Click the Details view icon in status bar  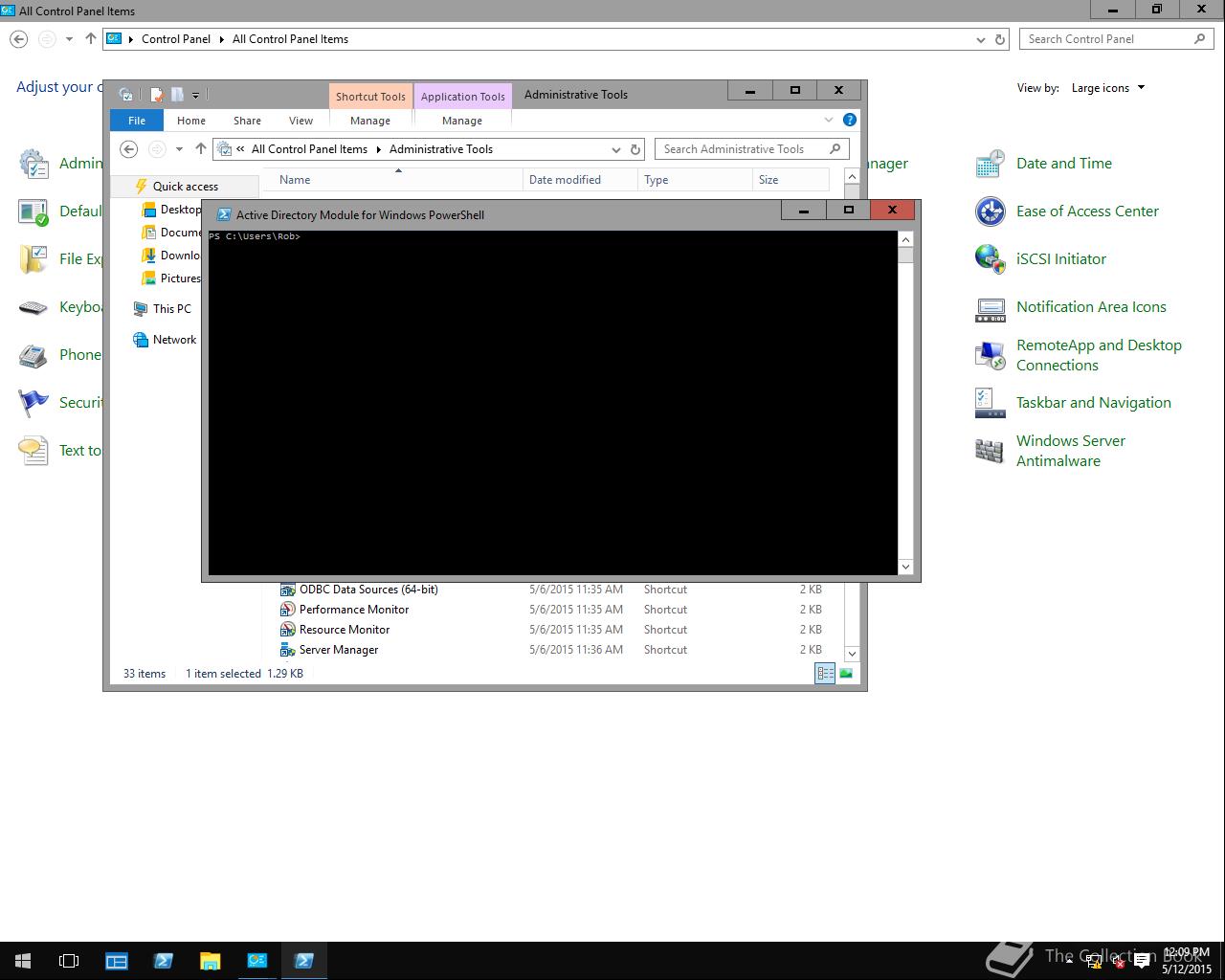click(x=825, y=674)
